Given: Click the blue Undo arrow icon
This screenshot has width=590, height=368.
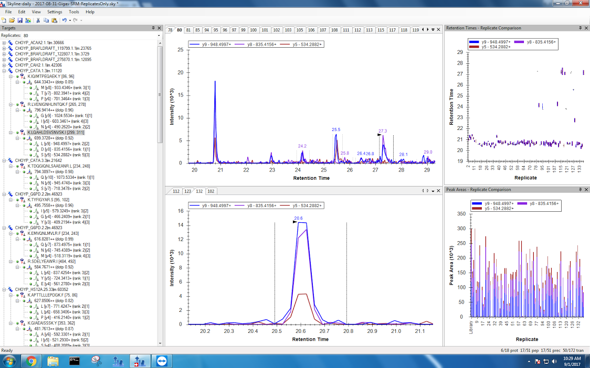Looking at the screenshot, I should point(64,20).
